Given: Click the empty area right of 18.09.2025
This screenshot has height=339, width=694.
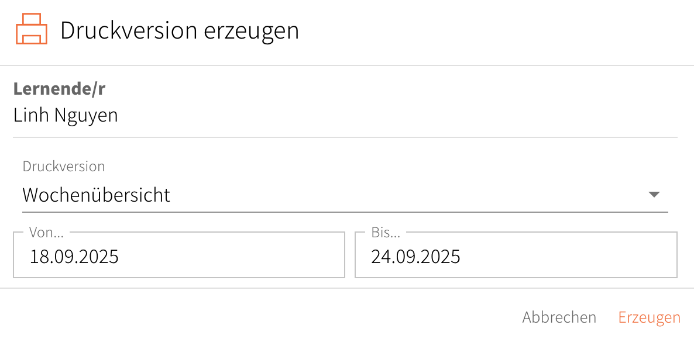Looking at the screenshot, I should [x=234, y=256].
